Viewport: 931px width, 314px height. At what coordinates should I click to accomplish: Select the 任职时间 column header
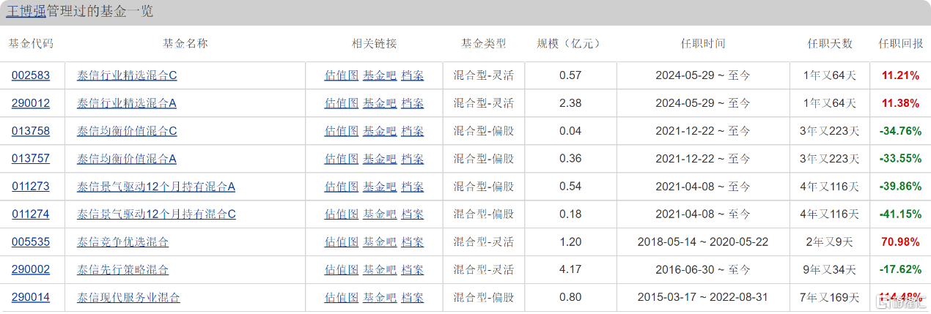tap(703, 43)
